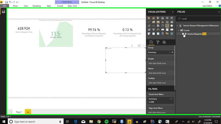Select the ArcGIS Maps visual
The width and height of the screenshot is (221, 124).
[172, 34]
